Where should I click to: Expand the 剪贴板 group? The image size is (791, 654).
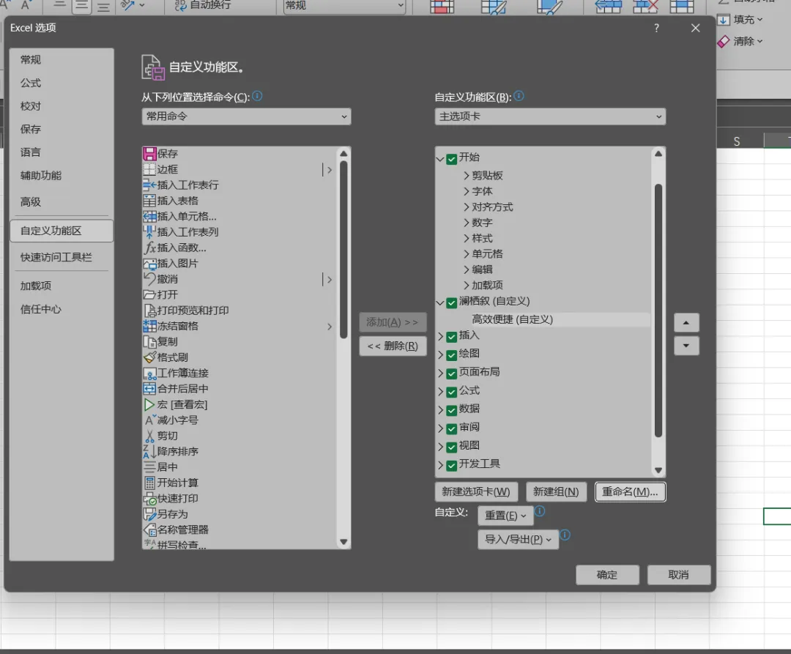coord(466,176)
